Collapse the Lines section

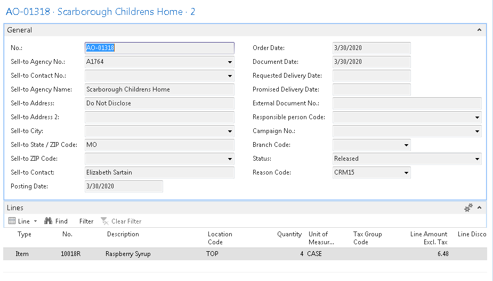[x=479, y=208]
